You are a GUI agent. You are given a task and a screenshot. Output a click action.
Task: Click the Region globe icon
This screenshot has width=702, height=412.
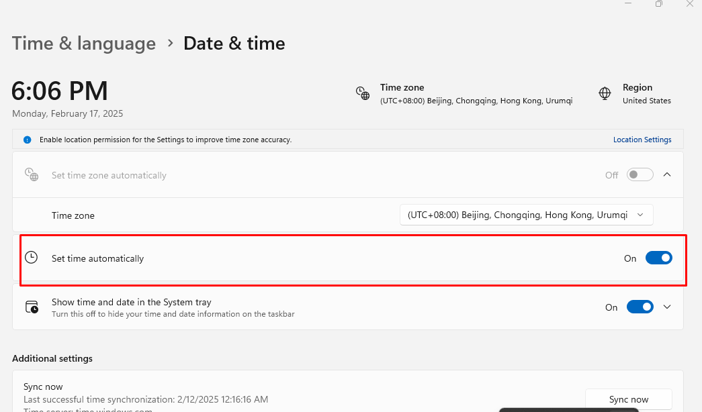[605, 93]
